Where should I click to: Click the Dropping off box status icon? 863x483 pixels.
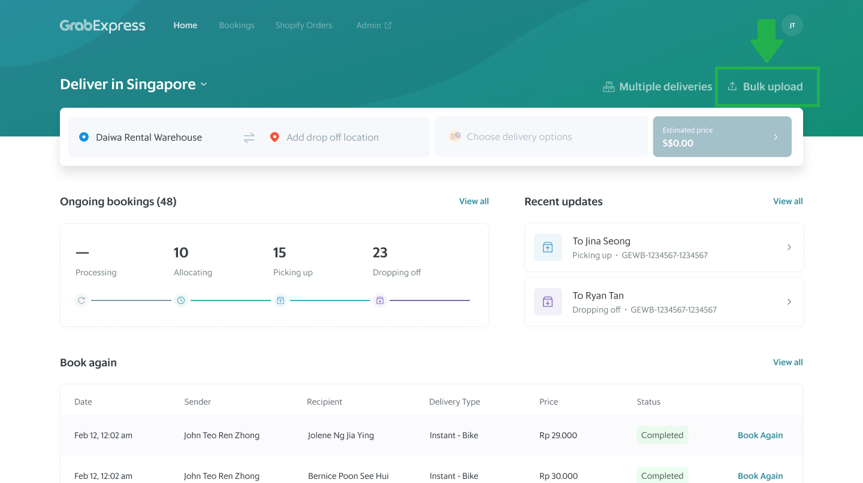pyautogui.click(x=380, y=300)
